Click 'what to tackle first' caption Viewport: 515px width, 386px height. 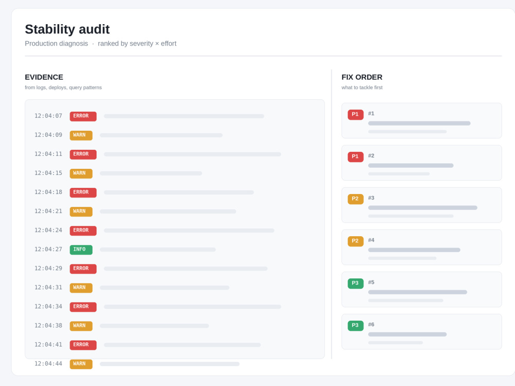[362, 87]
